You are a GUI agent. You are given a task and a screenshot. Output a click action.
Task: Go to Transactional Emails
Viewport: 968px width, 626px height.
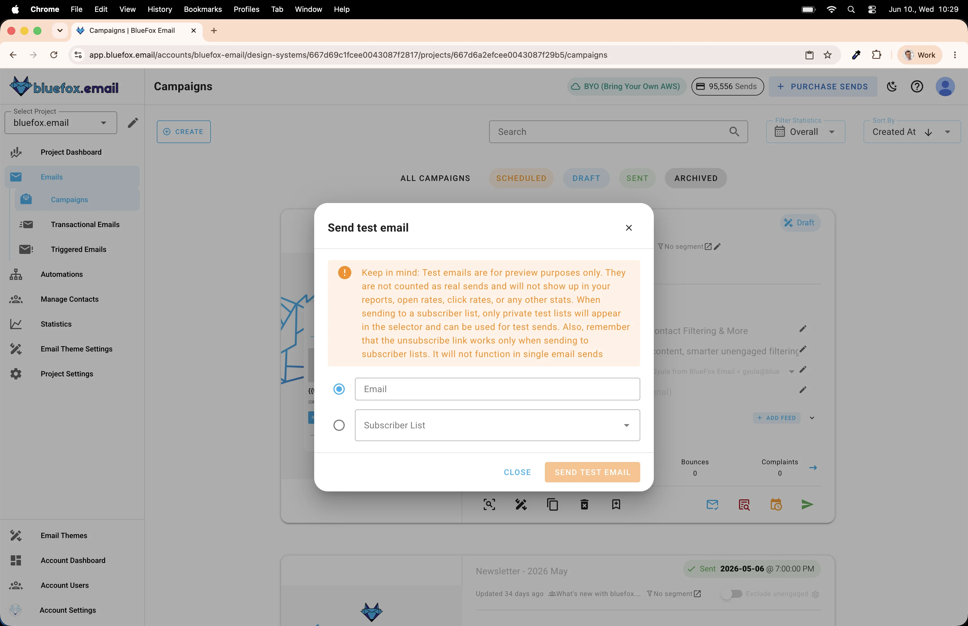coord(77,225)
